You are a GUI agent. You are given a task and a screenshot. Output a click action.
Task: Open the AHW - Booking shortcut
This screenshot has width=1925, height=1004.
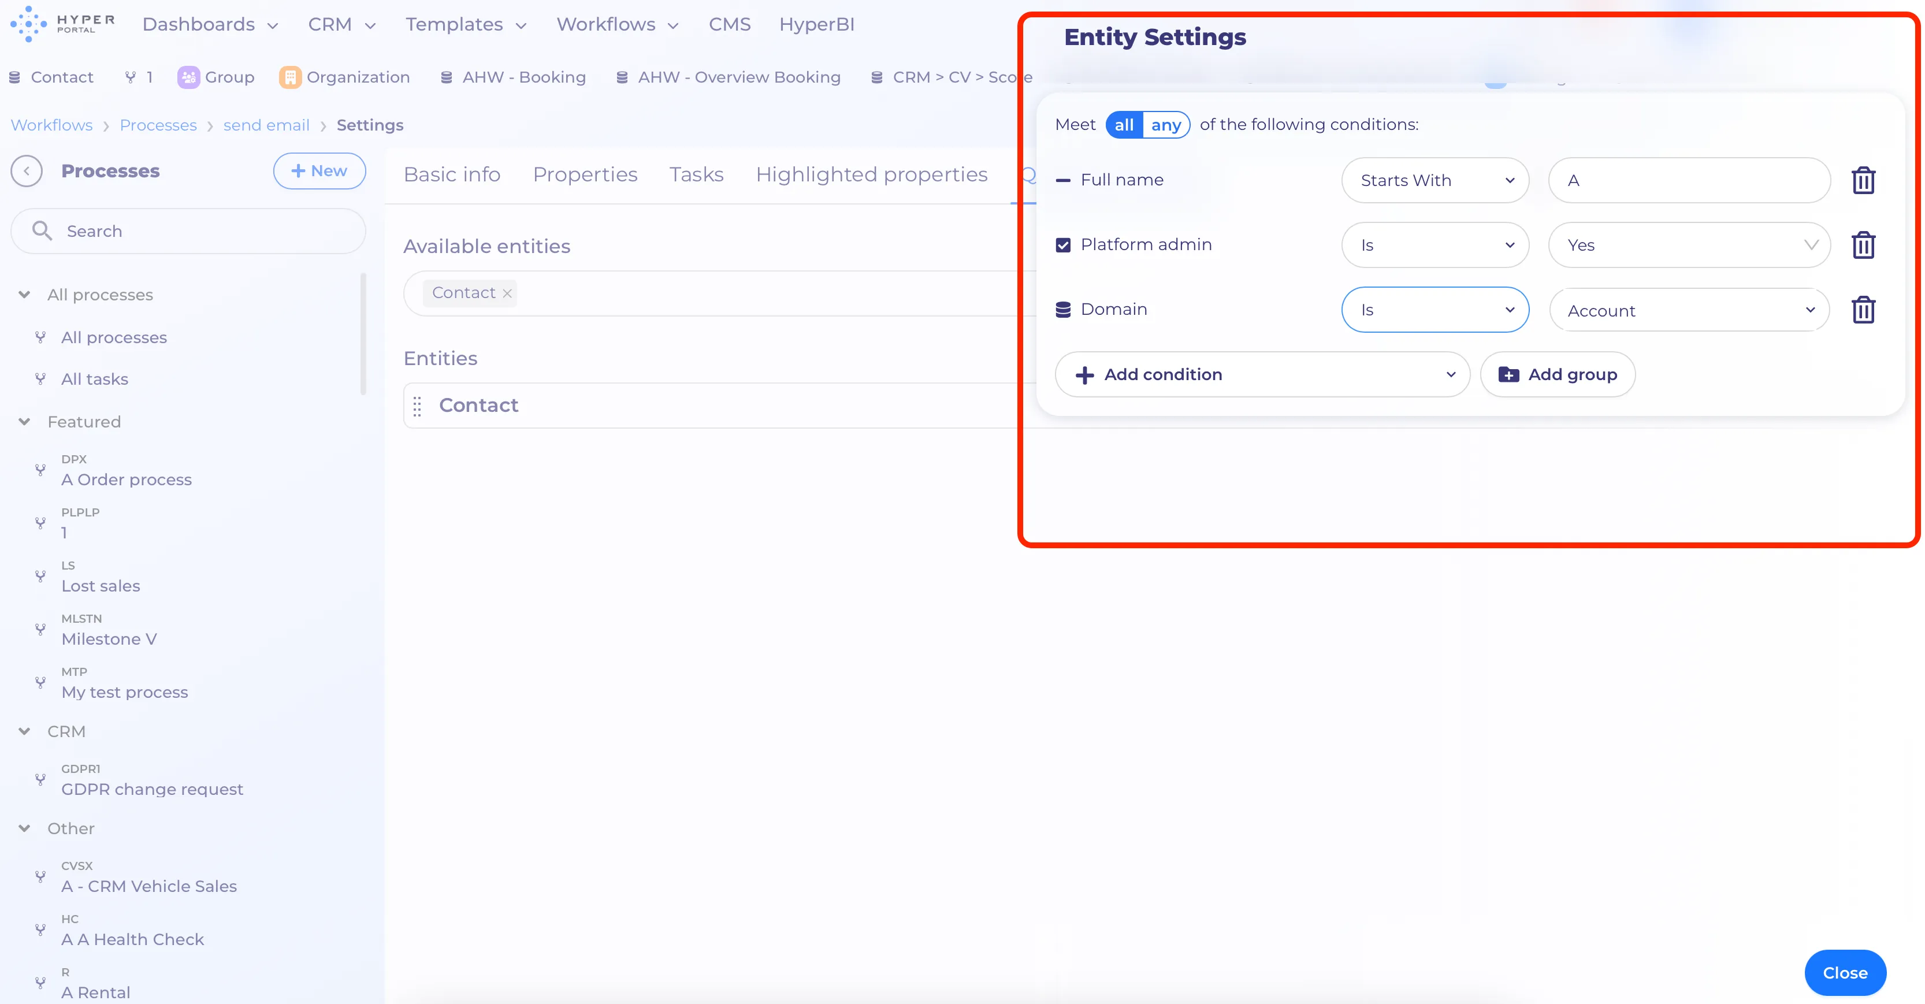512,77
